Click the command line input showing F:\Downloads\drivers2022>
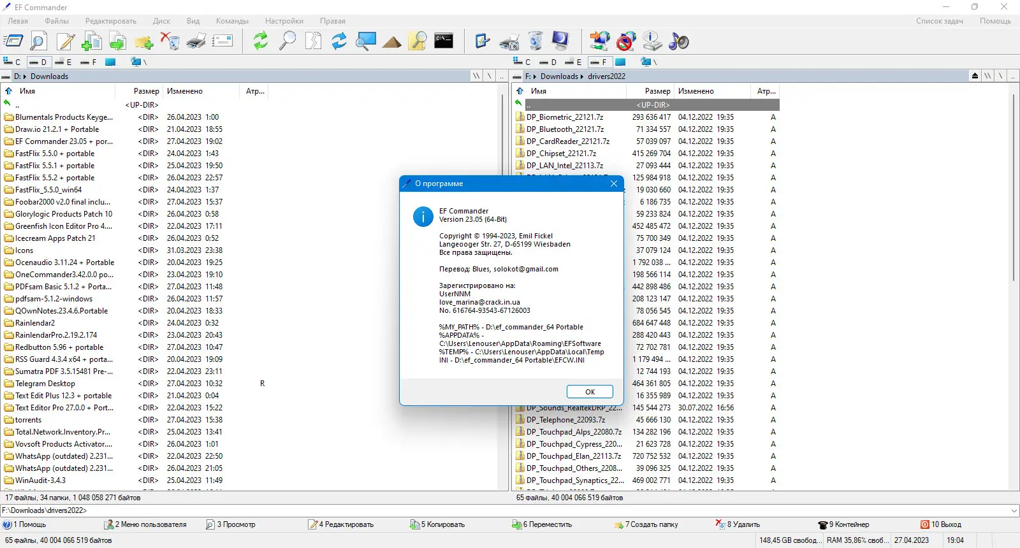Screen dimensions: 1020x548 click(x=504, y=510)
